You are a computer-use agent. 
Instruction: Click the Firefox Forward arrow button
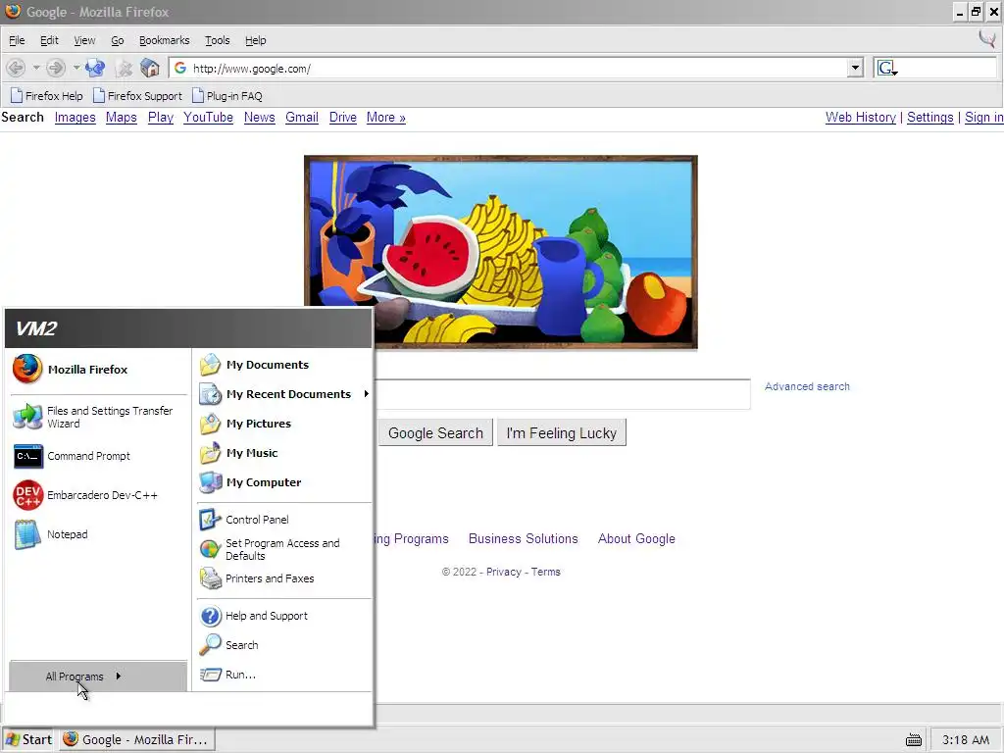pyautogui.click(x=56, y=68)
